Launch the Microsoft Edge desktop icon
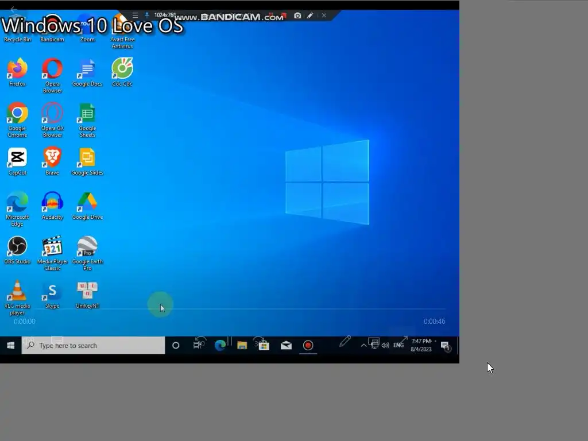Screen dimensions: 588x441 pyautogui.click(x=17, y=209)
